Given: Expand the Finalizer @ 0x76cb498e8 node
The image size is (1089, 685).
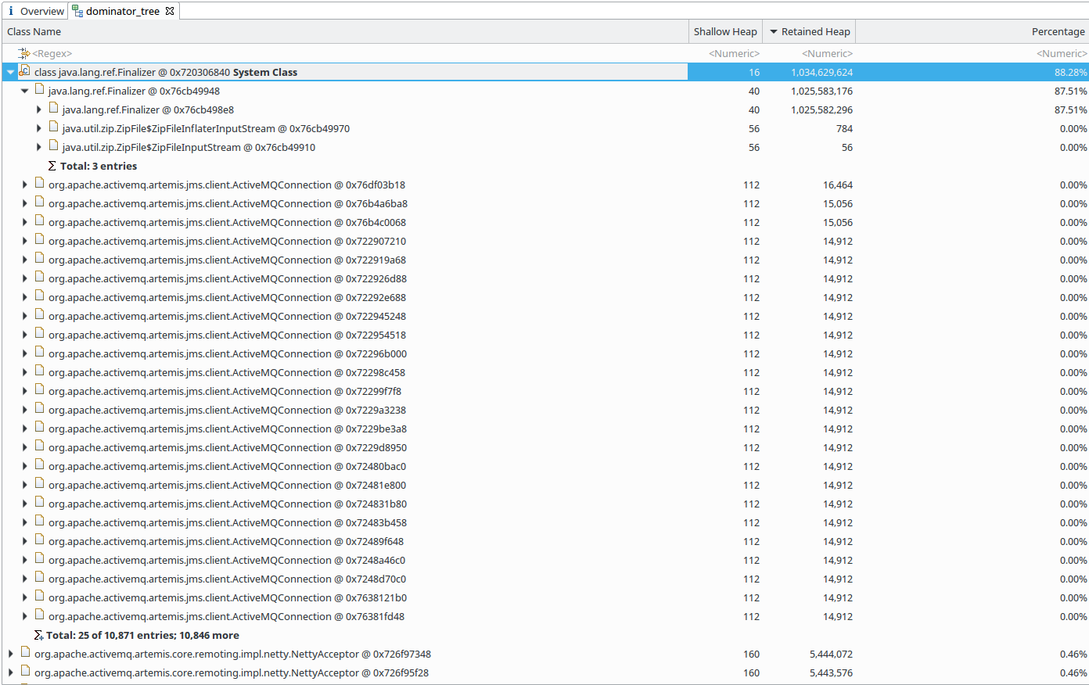Looking at the screenshot, I should (x=38, y=109).
